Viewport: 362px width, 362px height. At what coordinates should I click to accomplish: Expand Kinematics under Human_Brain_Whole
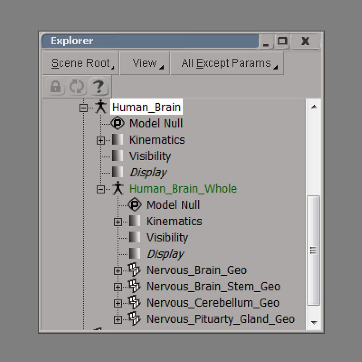(x=118, y=222)
